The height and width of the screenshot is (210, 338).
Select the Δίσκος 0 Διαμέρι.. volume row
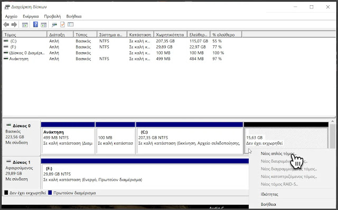122,53
